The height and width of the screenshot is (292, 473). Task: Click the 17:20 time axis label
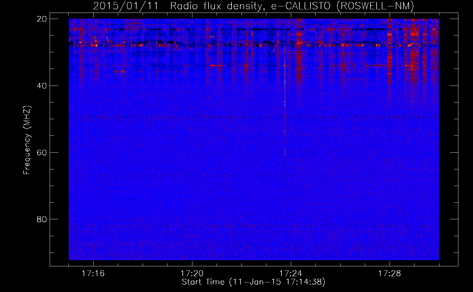(192, 274)
